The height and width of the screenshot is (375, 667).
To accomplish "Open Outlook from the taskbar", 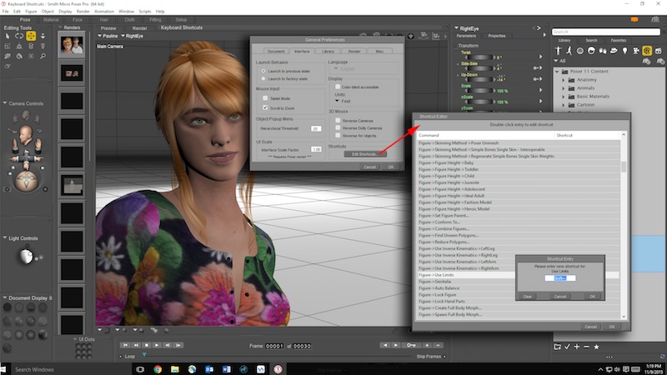I will pyautogui.click(x=209, y=369).
